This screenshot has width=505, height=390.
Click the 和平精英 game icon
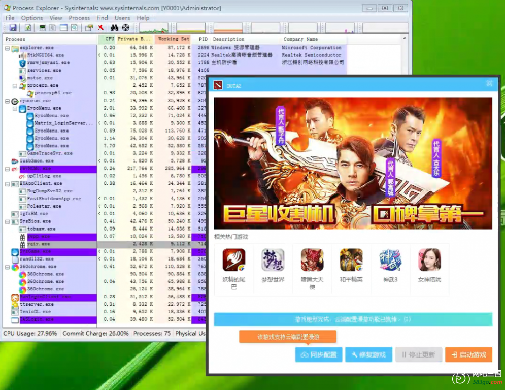pyautogui.click(x=351, y=260)
